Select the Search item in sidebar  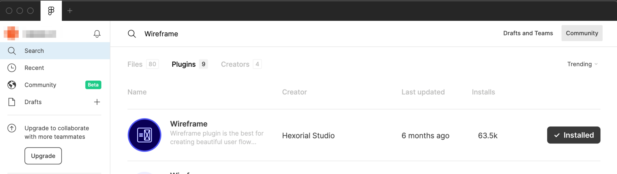[x=55, y=51]
